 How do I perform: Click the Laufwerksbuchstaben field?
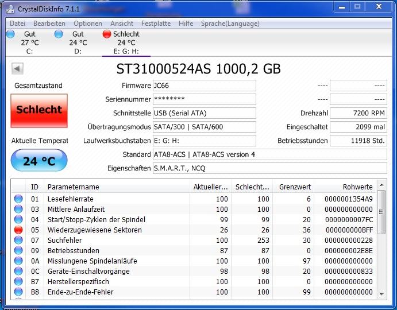(205, 141)
